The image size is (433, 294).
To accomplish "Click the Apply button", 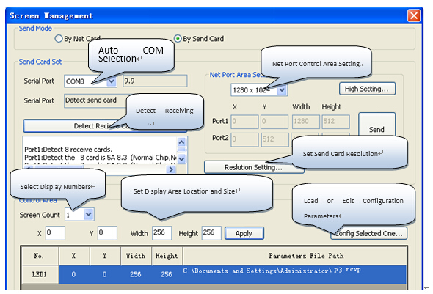I will [x=244, y=233].
